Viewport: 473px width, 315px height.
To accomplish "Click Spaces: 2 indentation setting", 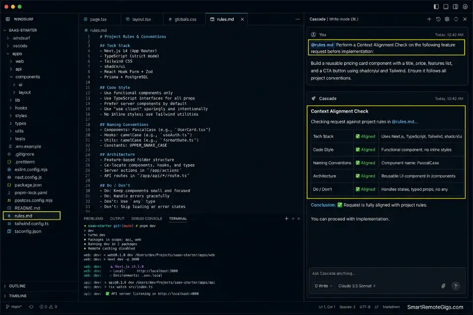I will click(347, 307).
